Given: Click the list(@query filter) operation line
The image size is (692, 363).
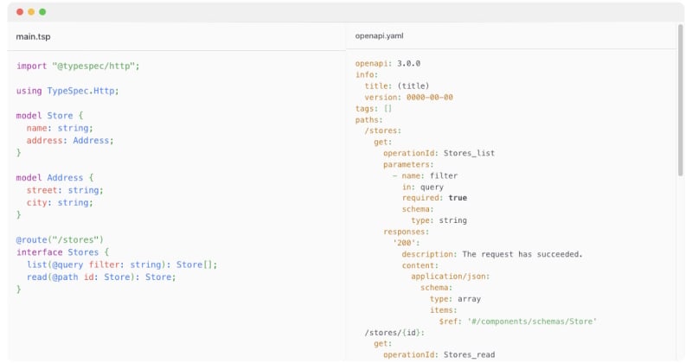Looking at the screenshot, I should coord(122,264).
